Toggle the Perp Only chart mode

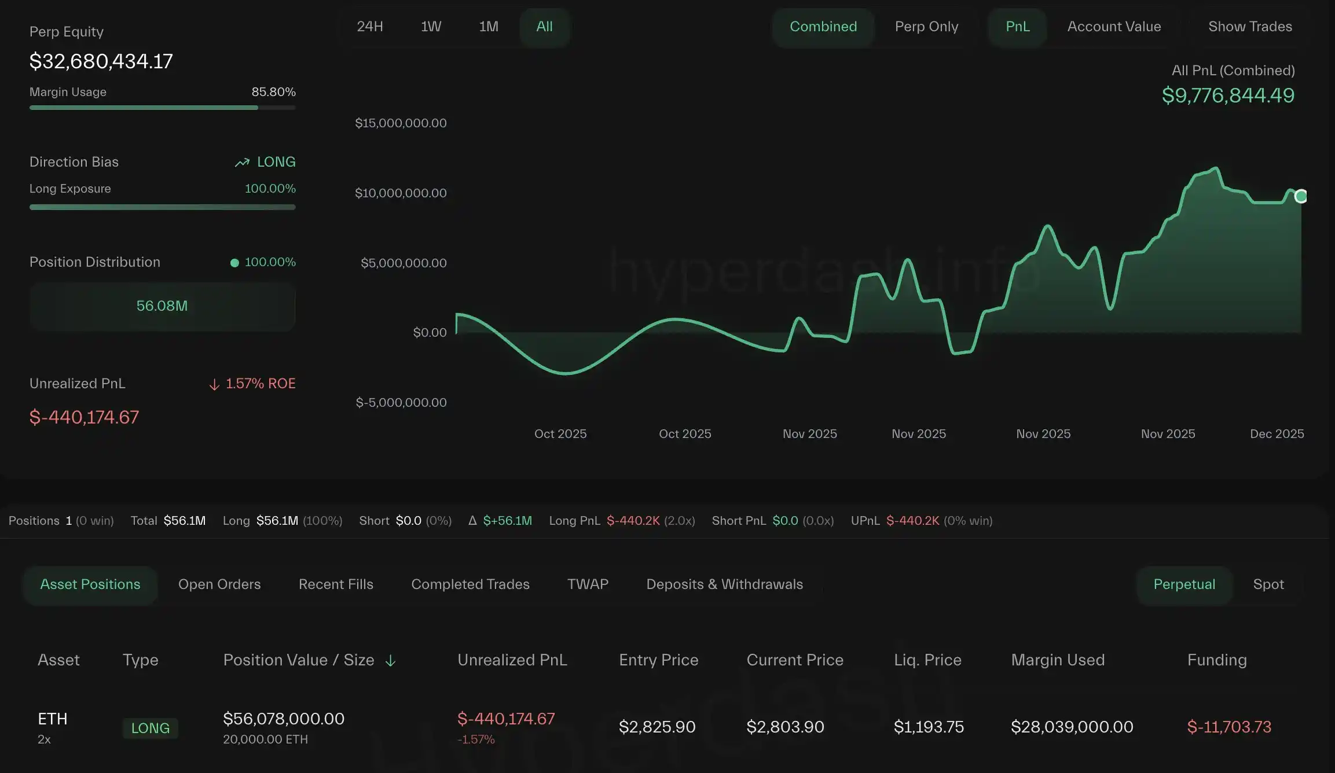[x=926, y=27]
